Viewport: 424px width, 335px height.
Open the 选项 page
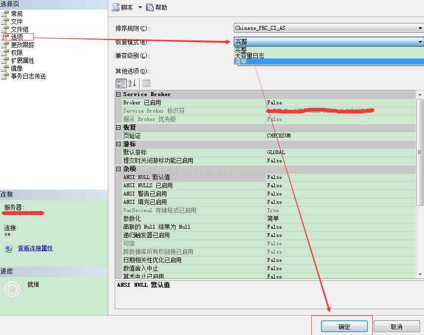coord(17,37)
